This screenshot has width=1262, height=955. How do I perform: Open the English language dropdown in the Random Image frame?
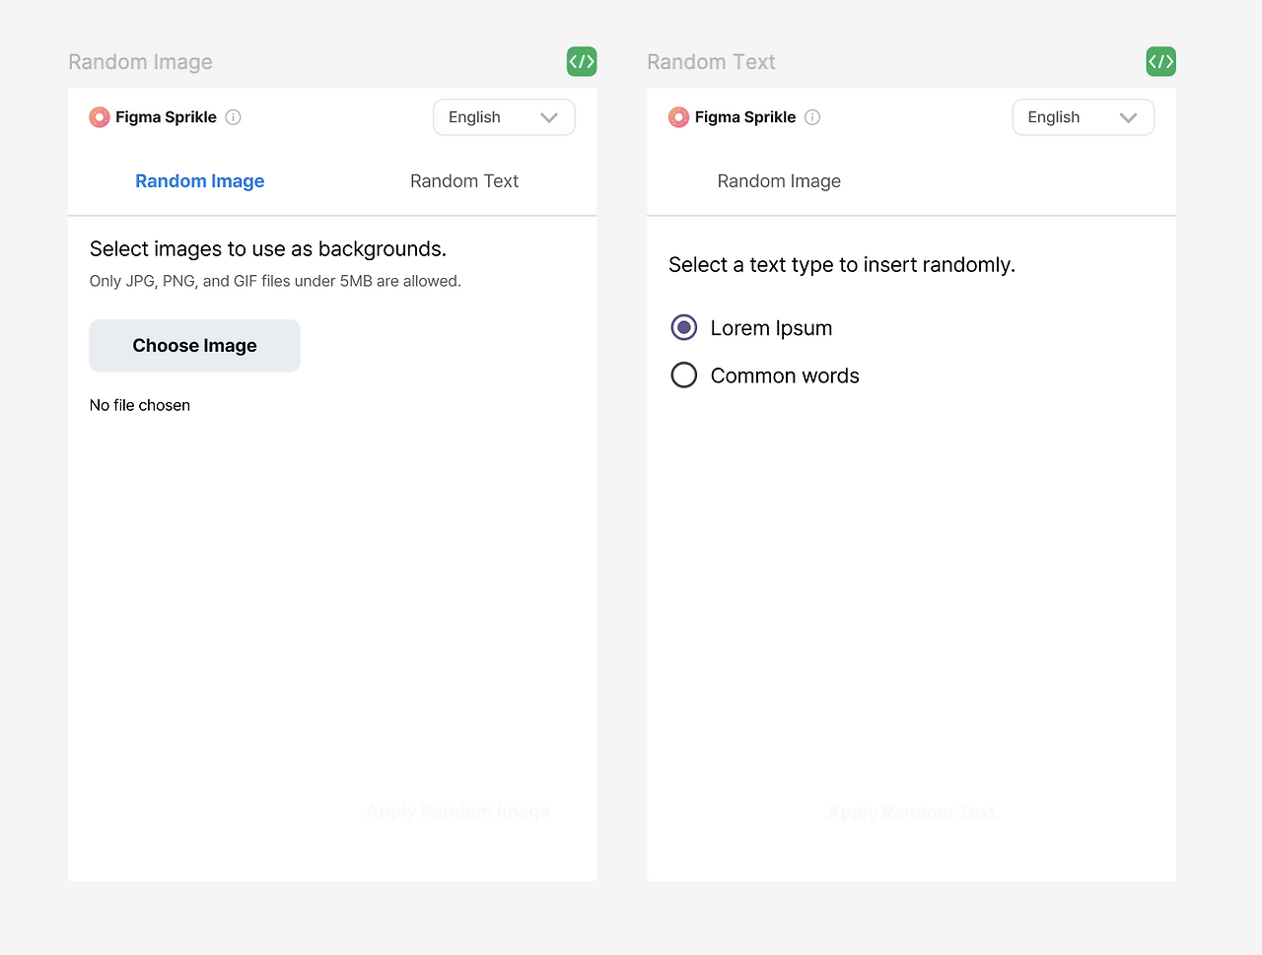[504, 117]
